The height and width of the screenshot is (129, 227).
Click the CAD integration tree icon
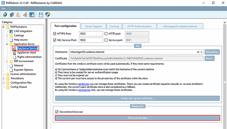pyautogui.click(x=11, y=31)
